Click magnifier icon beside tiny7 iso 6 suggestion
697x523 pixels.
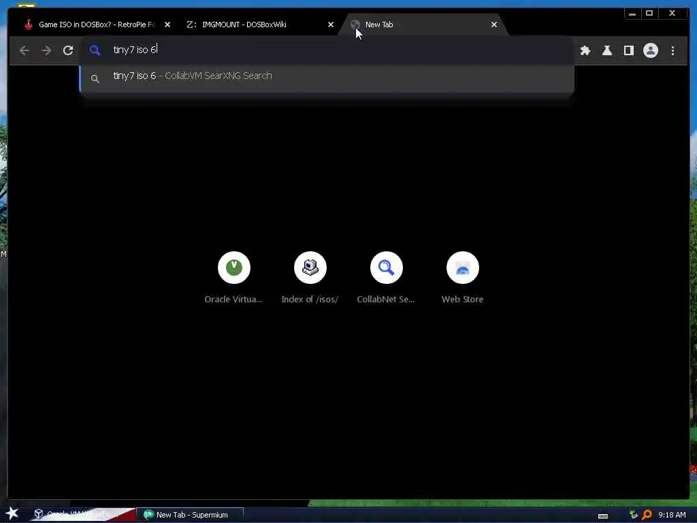pyautogui.click(x=95, y=79)
